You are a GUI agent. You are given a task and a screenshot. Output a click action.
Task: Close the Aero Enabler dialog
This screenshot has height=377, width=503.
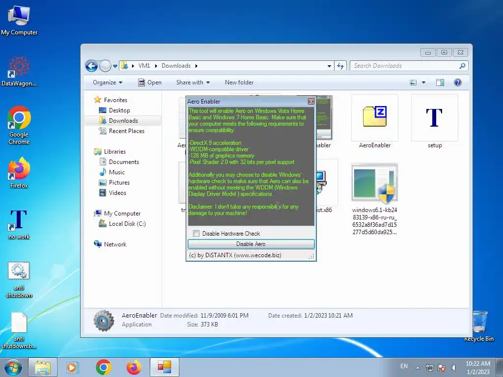click(311, 102)
